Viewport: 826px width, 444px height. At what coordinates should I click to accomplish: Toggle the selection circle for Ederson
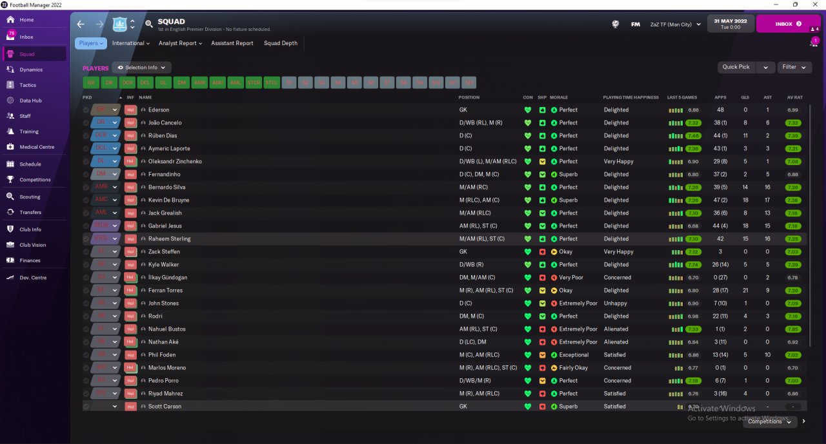tap(86, 110)
